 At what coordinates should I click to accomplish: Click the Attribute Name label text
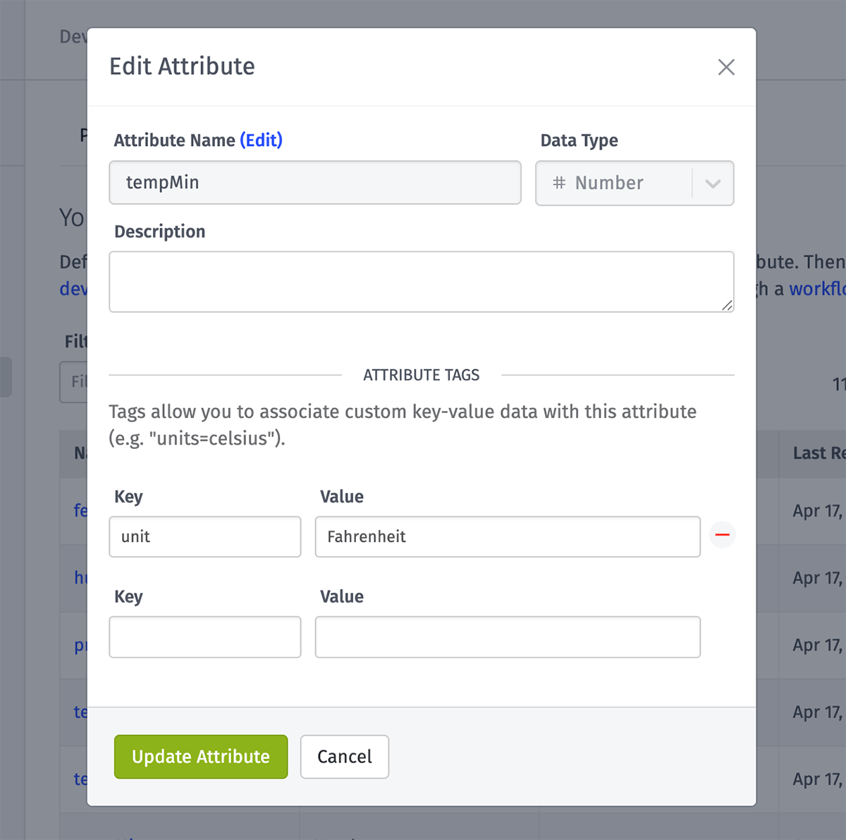(174, 140)
